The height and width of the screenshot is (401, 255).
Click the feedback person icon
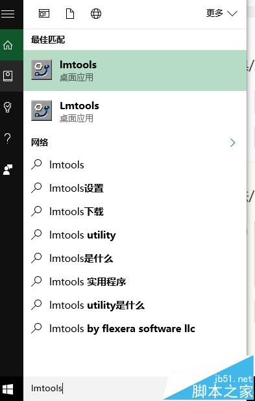coord(7,170)
